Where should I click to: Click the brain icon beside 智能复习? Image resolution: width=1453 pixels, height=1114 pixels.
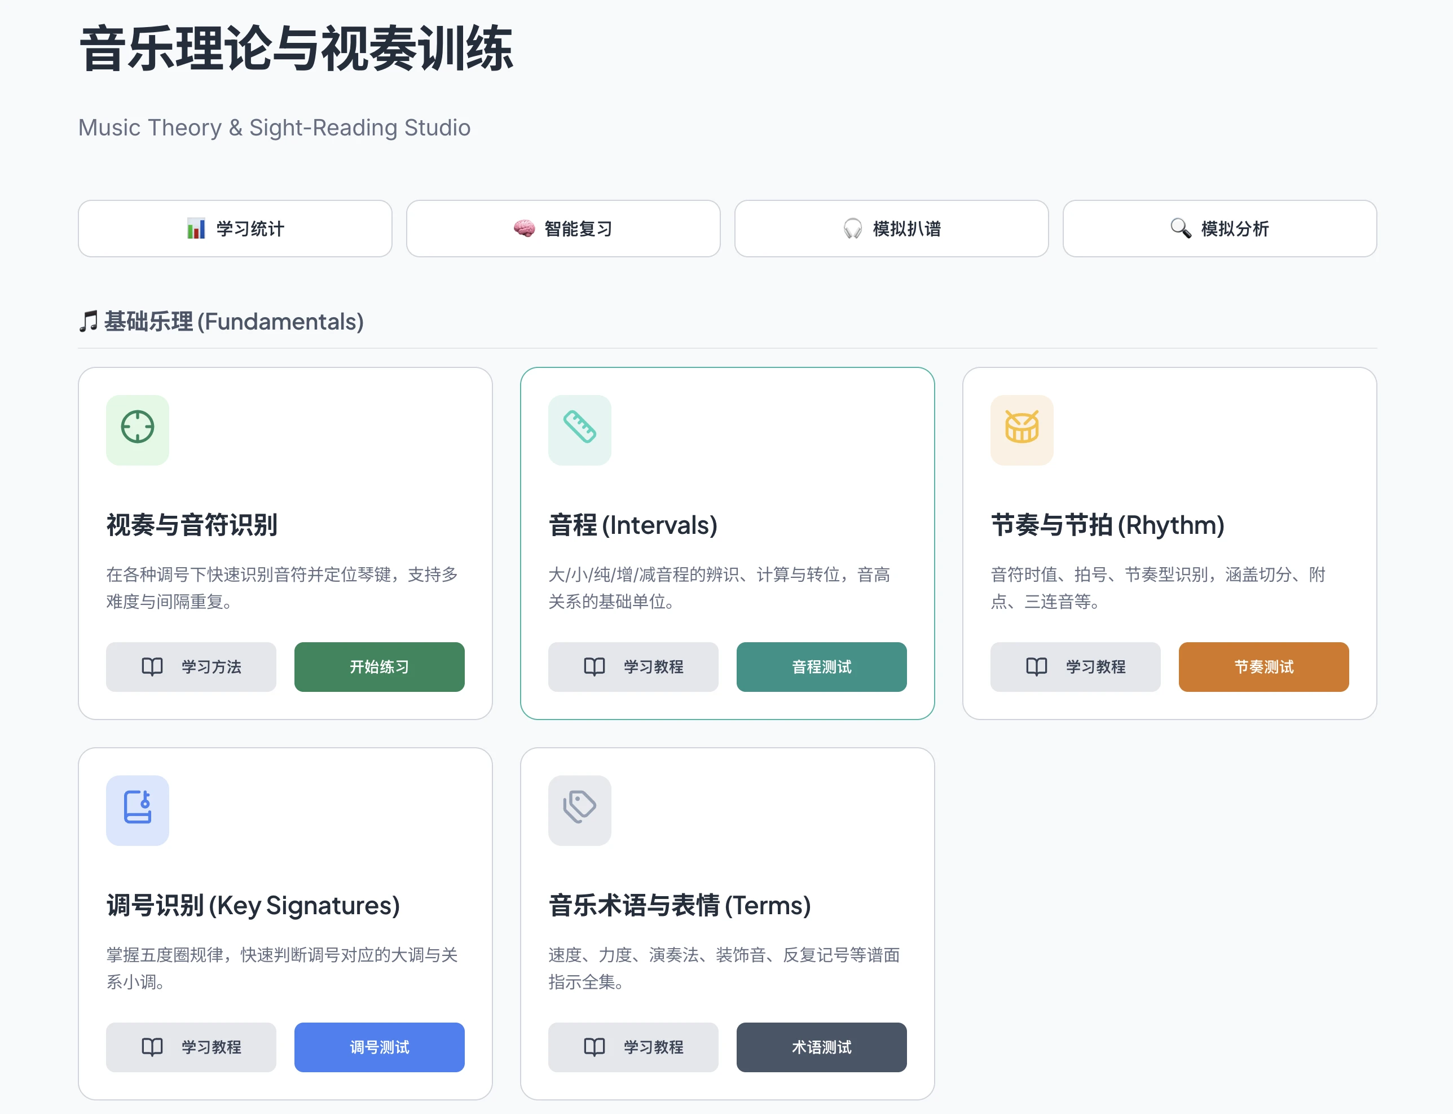point(523,229)
